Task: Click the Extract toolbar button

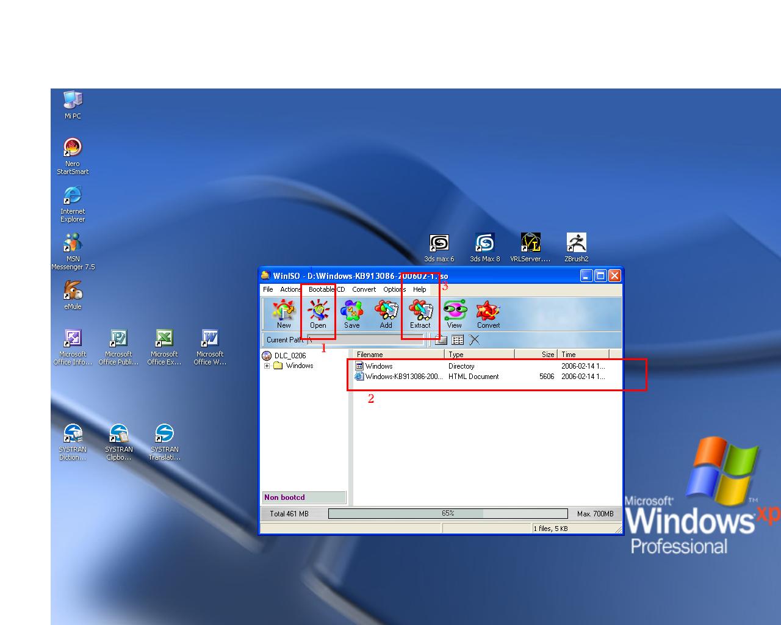Action: pyautogui.click(x=420, y=314)
